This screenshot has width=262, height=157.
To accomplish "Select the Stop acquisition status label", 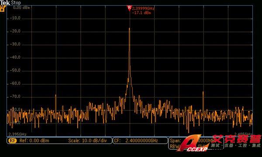I will click(x=16, y=3).
